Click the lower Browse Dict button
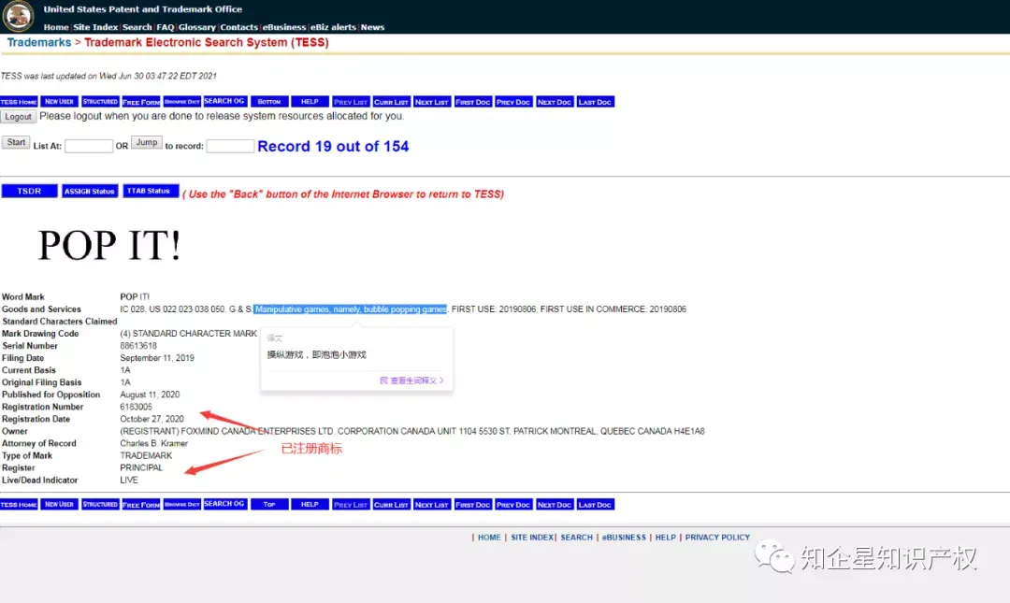 [181, 505]
